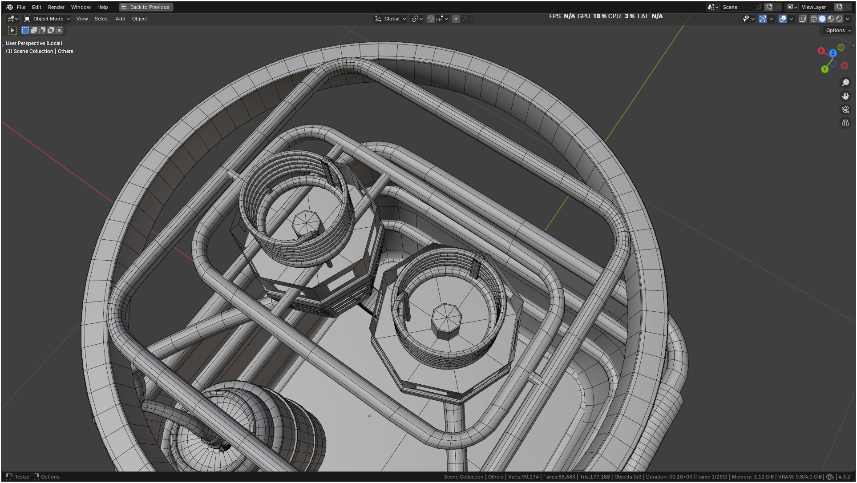Click the Add View Layer icon
Viewport: 857px width, 483px height.
click(839, 7)
